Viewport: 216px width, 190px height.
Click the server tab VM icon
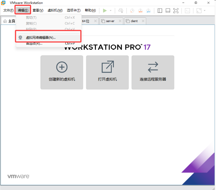coord(103,21)
